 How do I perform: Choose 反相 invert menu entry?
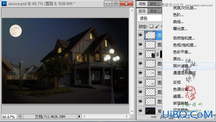177,82
